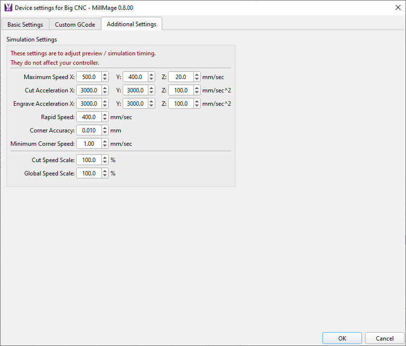Select the Additional Settings tab

[132, 24]
